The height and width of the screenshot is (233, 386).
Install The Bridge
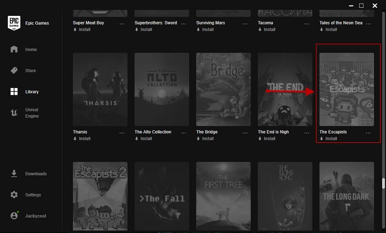pyautogui.click(x=205, y=139)
